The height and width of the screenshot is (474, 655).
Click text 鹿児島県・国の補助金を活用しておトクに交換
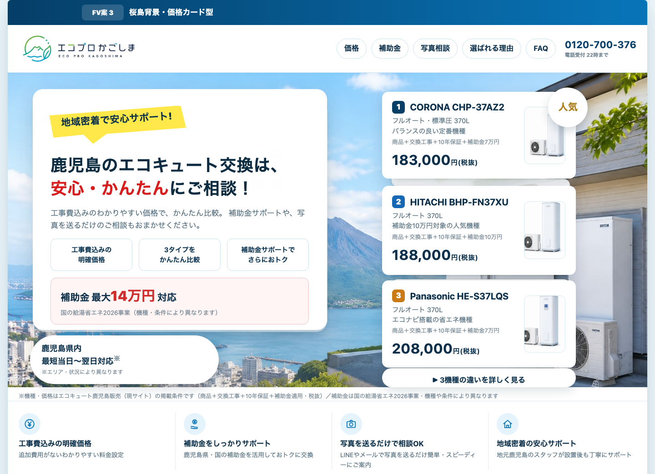pos(248,455)
